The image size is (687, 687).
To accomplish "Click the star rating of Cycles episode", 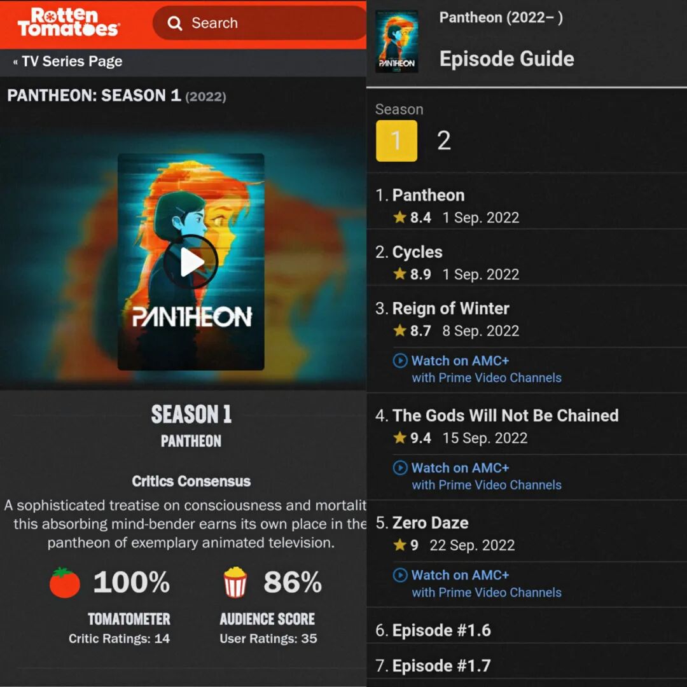I will point(412,274).
